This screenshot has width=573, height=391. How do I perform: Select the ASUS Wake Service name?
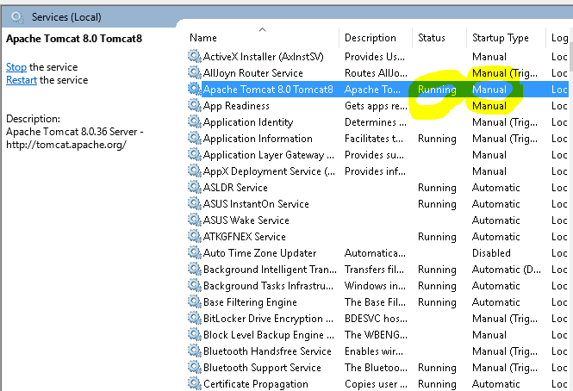[x=246, y=220]
